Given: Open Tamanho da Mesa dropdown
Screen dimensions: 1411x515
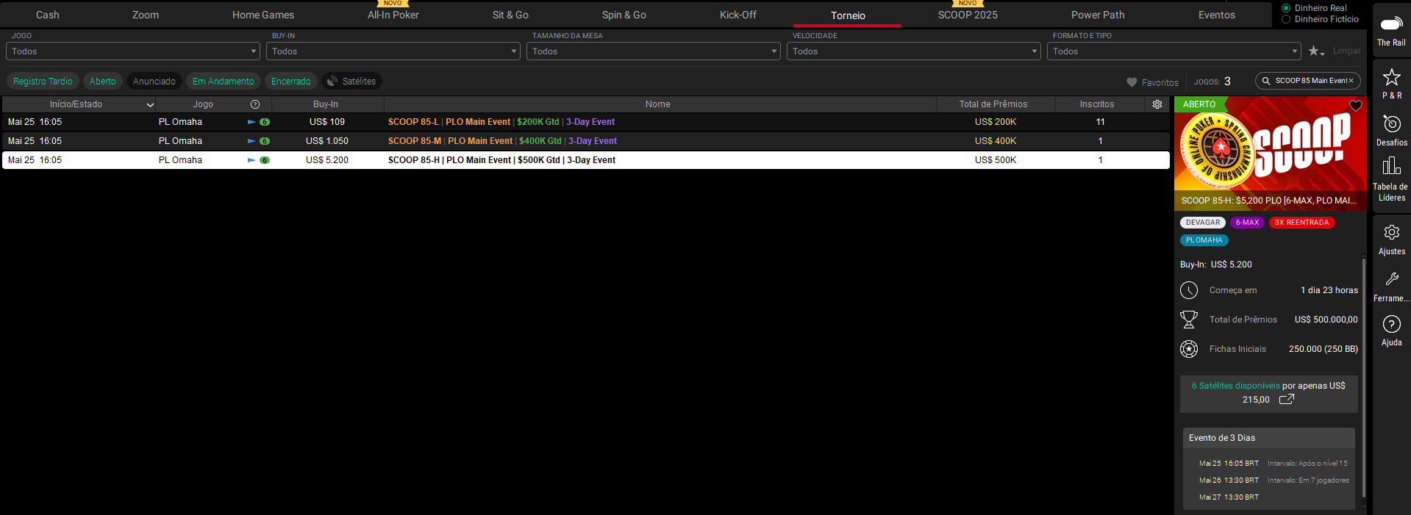Looking at the screenshot, I should (x=654, y=51).
